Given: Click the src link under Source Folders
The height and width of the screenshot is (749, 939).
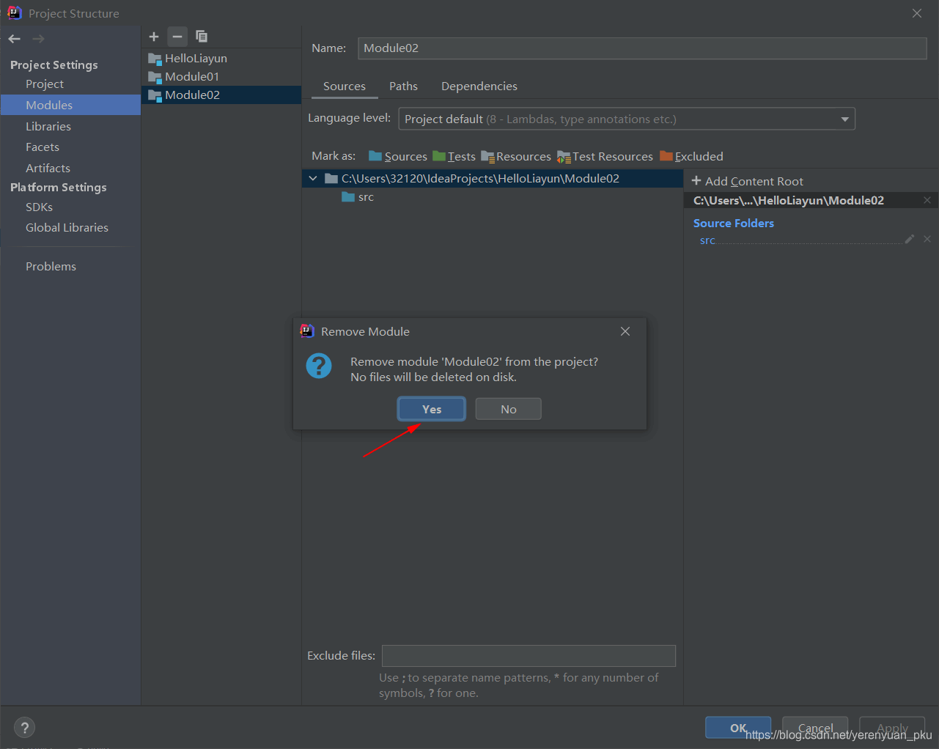Looking at the screenshot, I should click(x=707, y=240).
